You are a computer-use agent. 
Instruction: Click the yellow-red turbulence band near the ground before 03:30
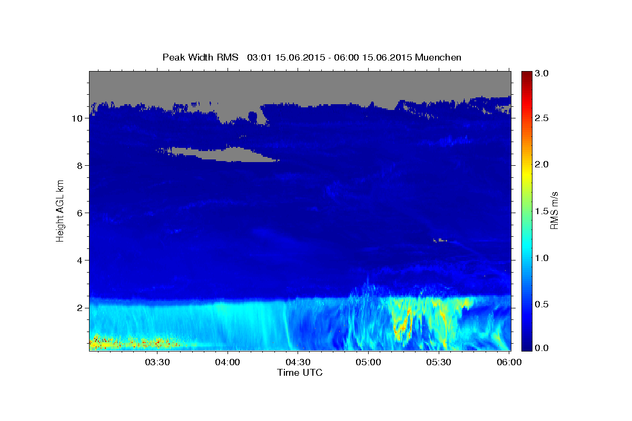click(x=134, y=343)
